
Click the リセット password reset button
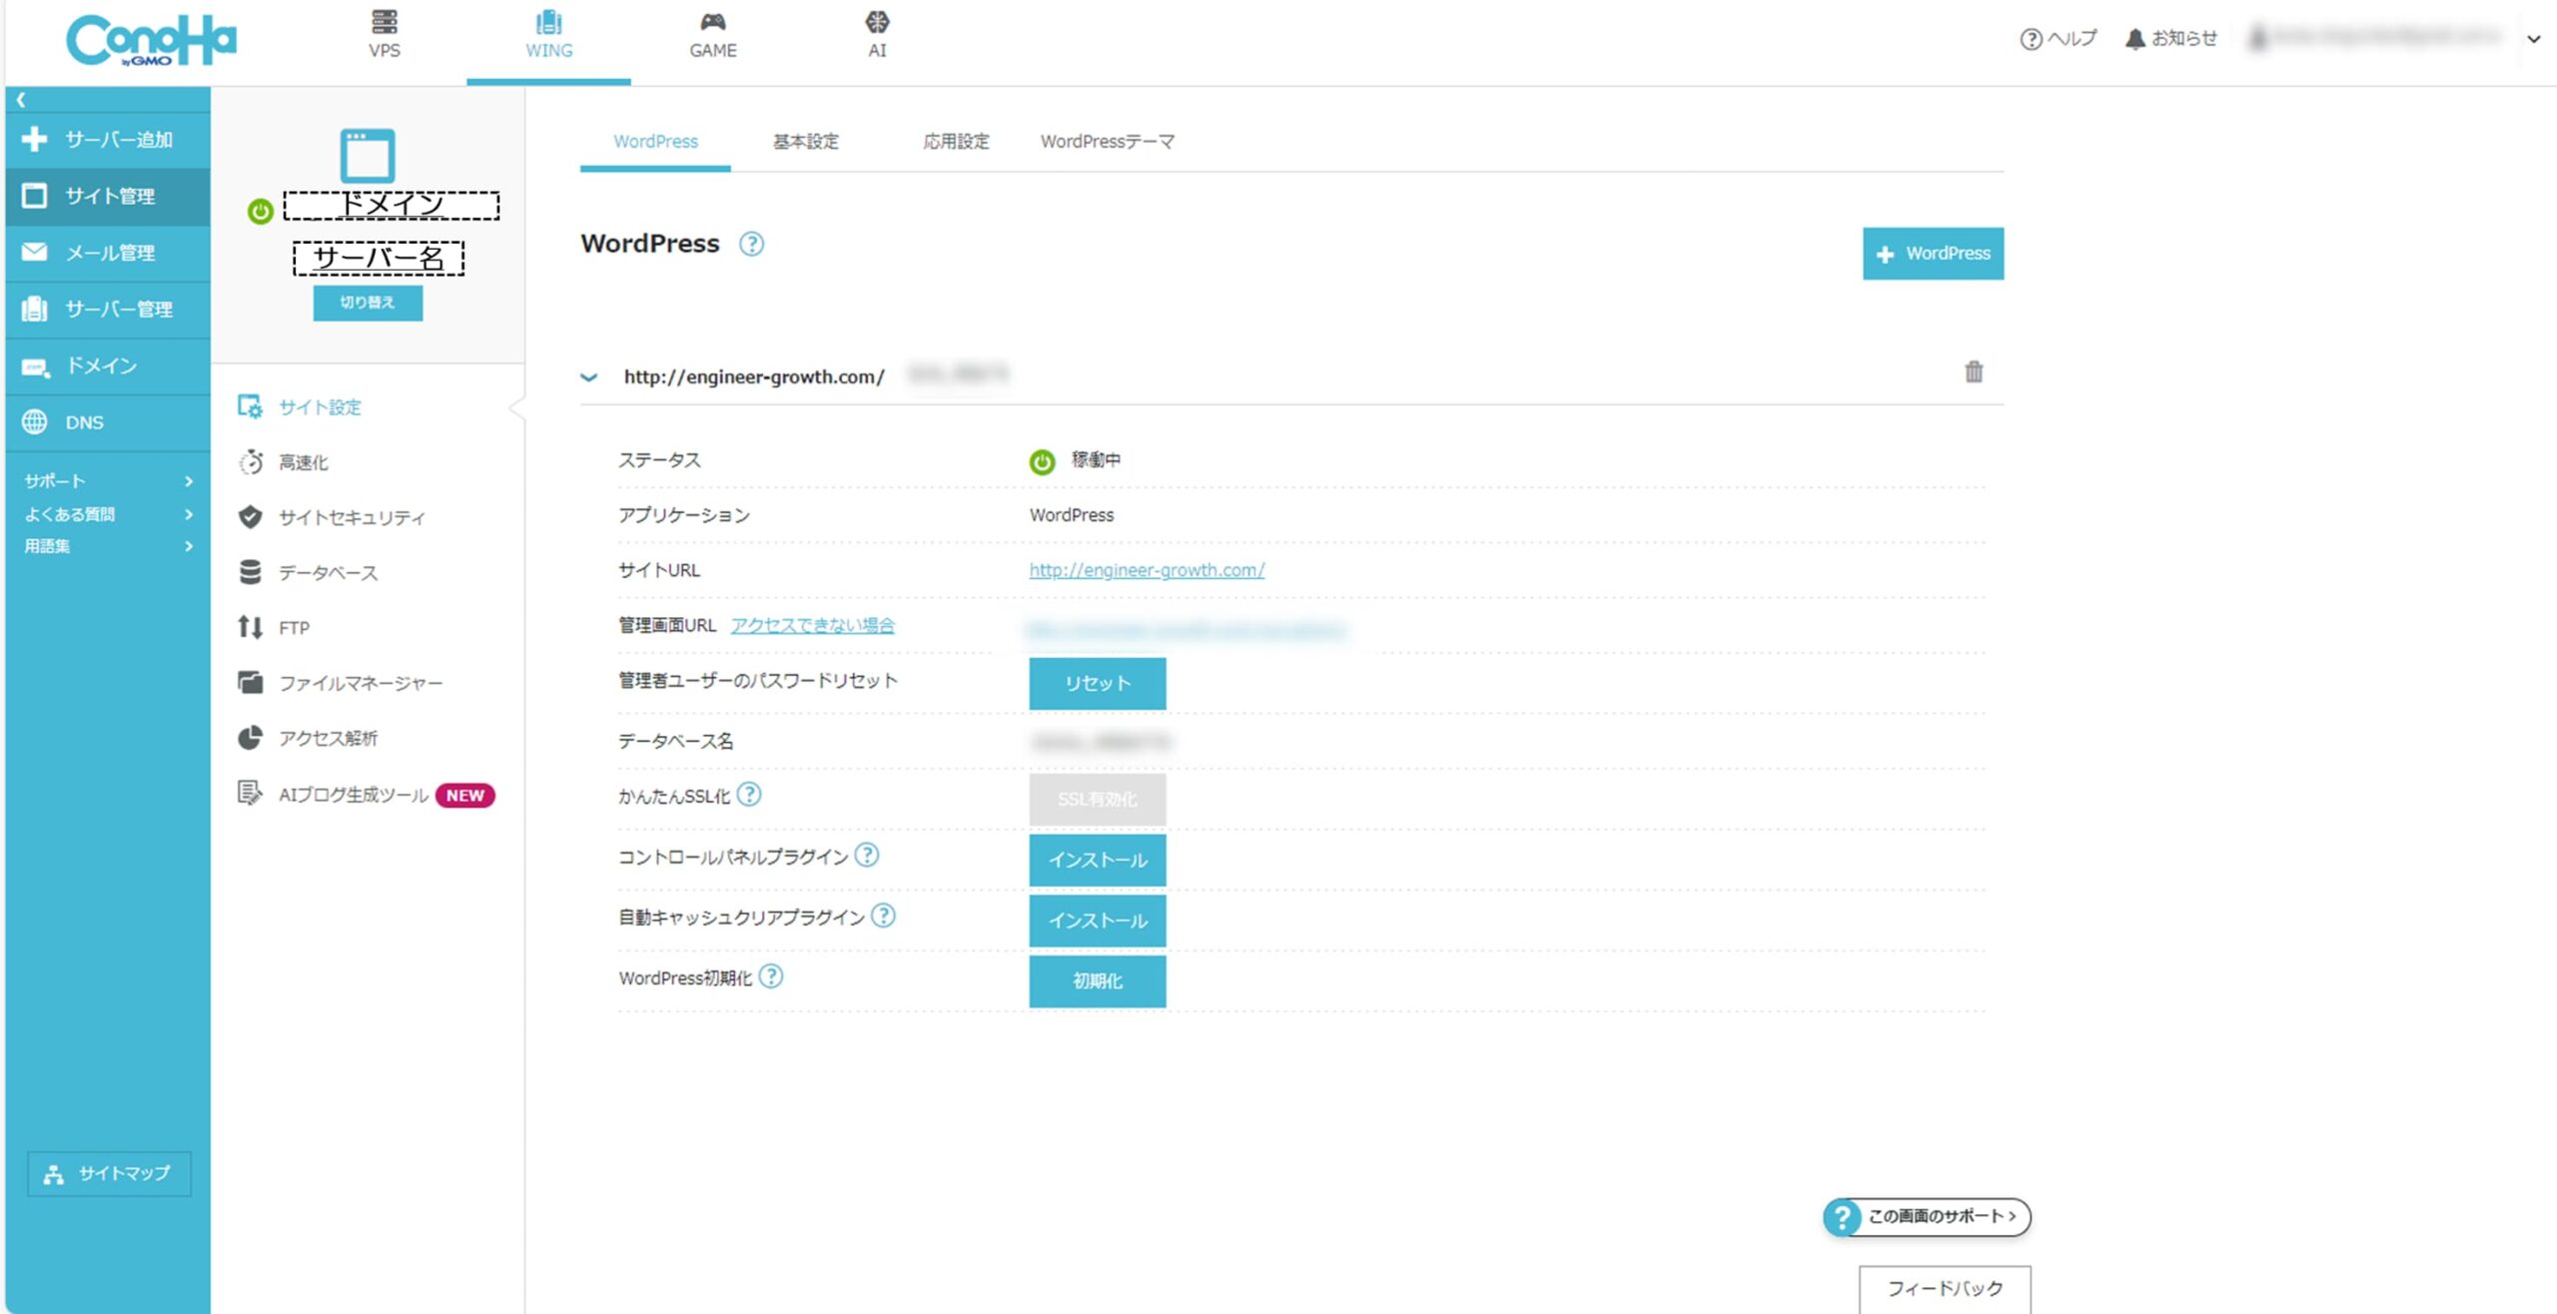click(1098, 683)
